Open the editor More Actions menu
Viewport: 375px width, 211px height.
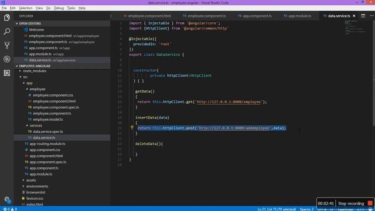click(371, 16)
